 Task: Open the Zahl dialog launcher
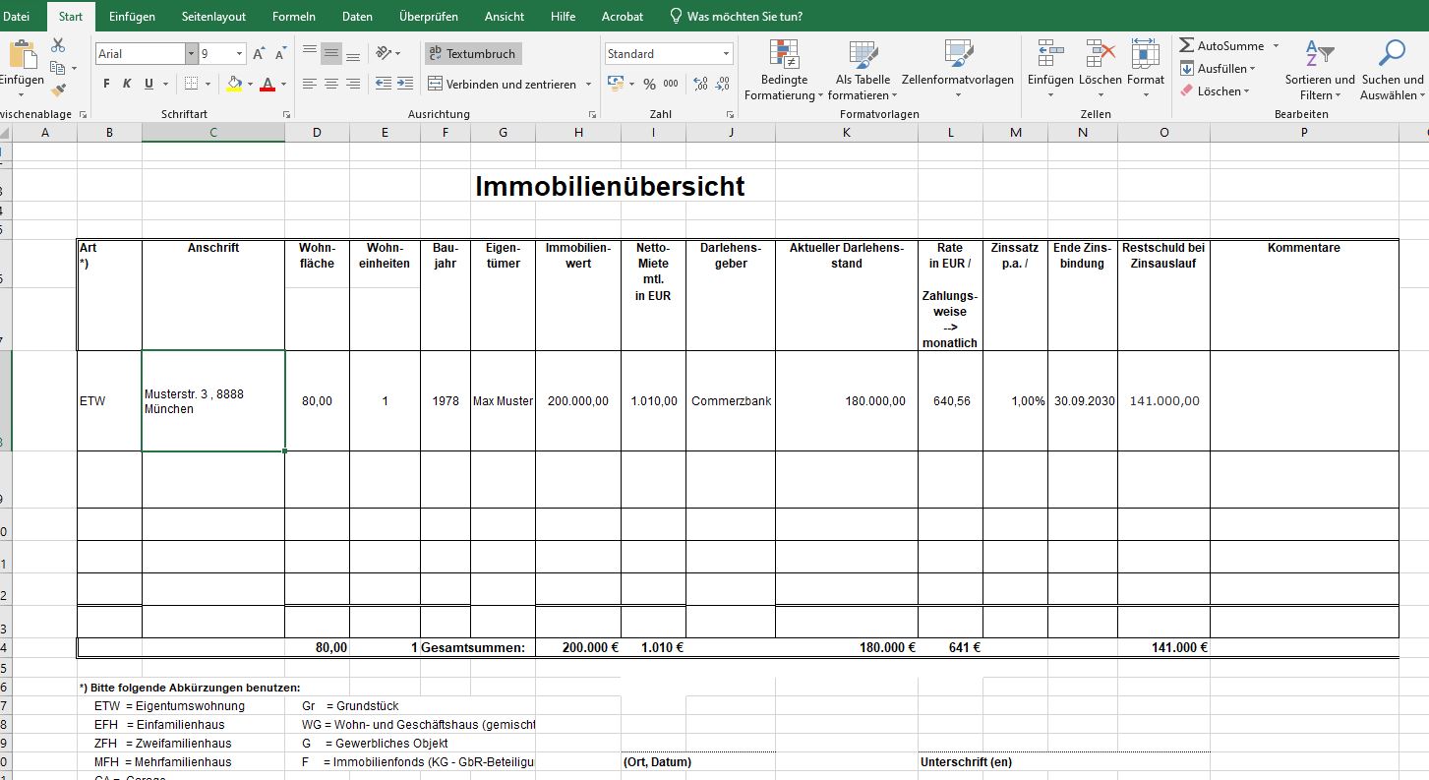(733, 115)
